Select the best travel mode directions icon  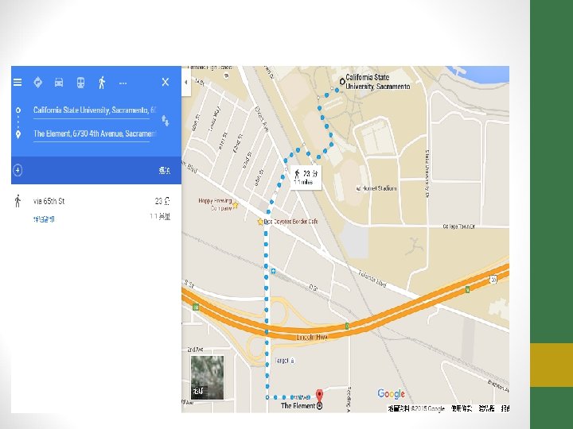coord(37,83)
